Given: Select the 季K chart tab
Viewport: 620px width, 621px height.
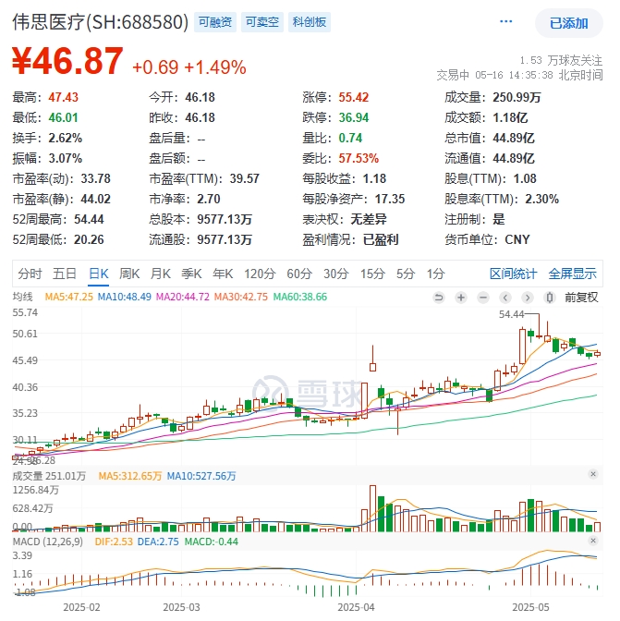Looking at the screenshot, I should (x=191, y=274).
